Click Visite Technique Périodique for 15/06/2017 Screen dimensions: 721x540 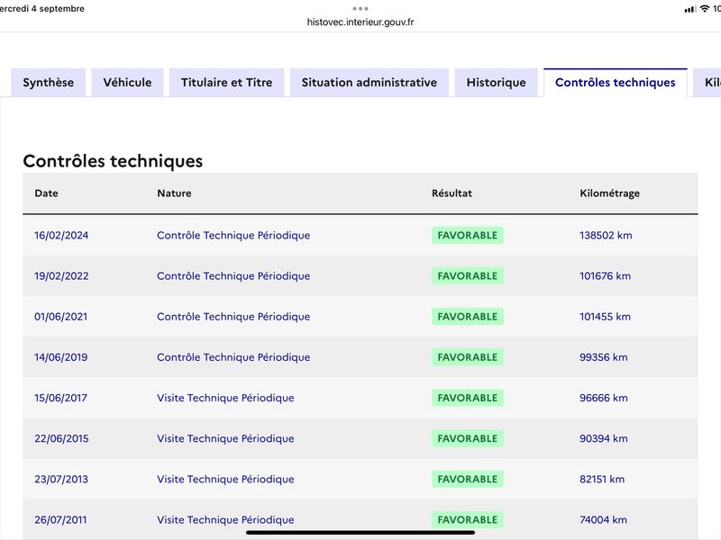click(x=225, y=398)
